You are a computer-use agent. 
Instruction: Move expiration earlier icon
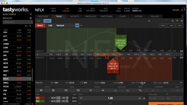point(115,90)
